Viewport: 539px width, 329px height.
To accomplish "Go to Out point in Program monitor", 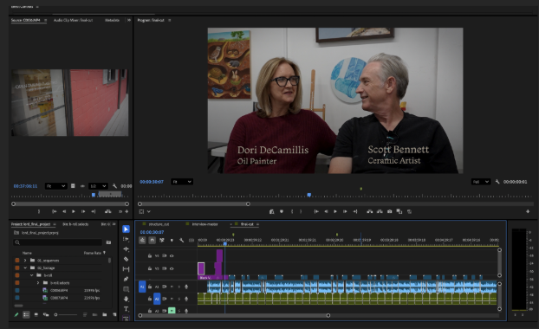I will pos(355,211).
